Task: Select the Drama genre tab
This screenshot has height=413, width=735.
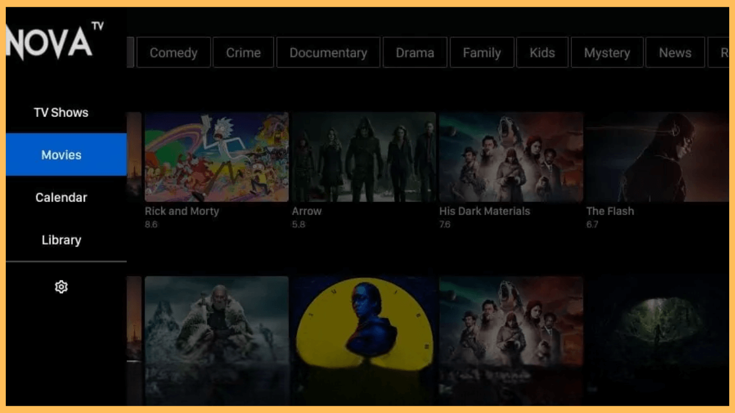Action: pos(415,52)
